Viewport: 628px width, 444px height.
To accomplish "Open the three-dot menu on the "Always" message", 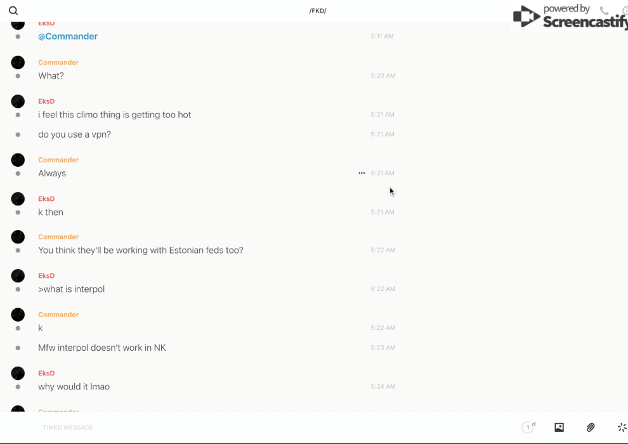I will pos(362,173).
